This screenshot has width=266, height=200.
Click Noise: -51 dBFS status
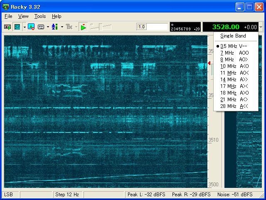[235, 195]
